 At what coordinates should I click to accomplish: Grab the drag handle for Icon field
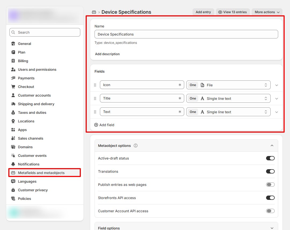95,85
